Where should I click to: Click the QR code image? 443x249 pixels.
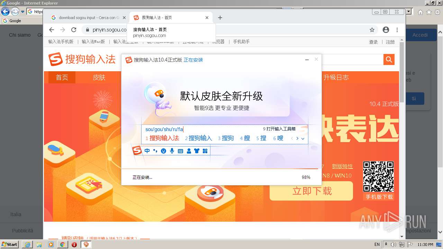pos(379,176)
